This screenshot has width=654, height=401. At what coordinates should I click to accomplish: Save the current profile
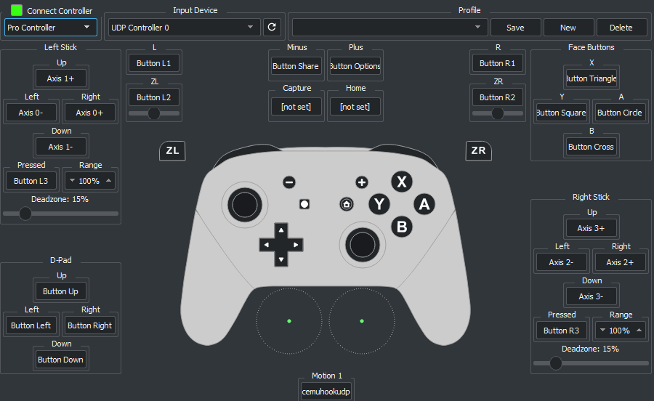click(515, 28)
